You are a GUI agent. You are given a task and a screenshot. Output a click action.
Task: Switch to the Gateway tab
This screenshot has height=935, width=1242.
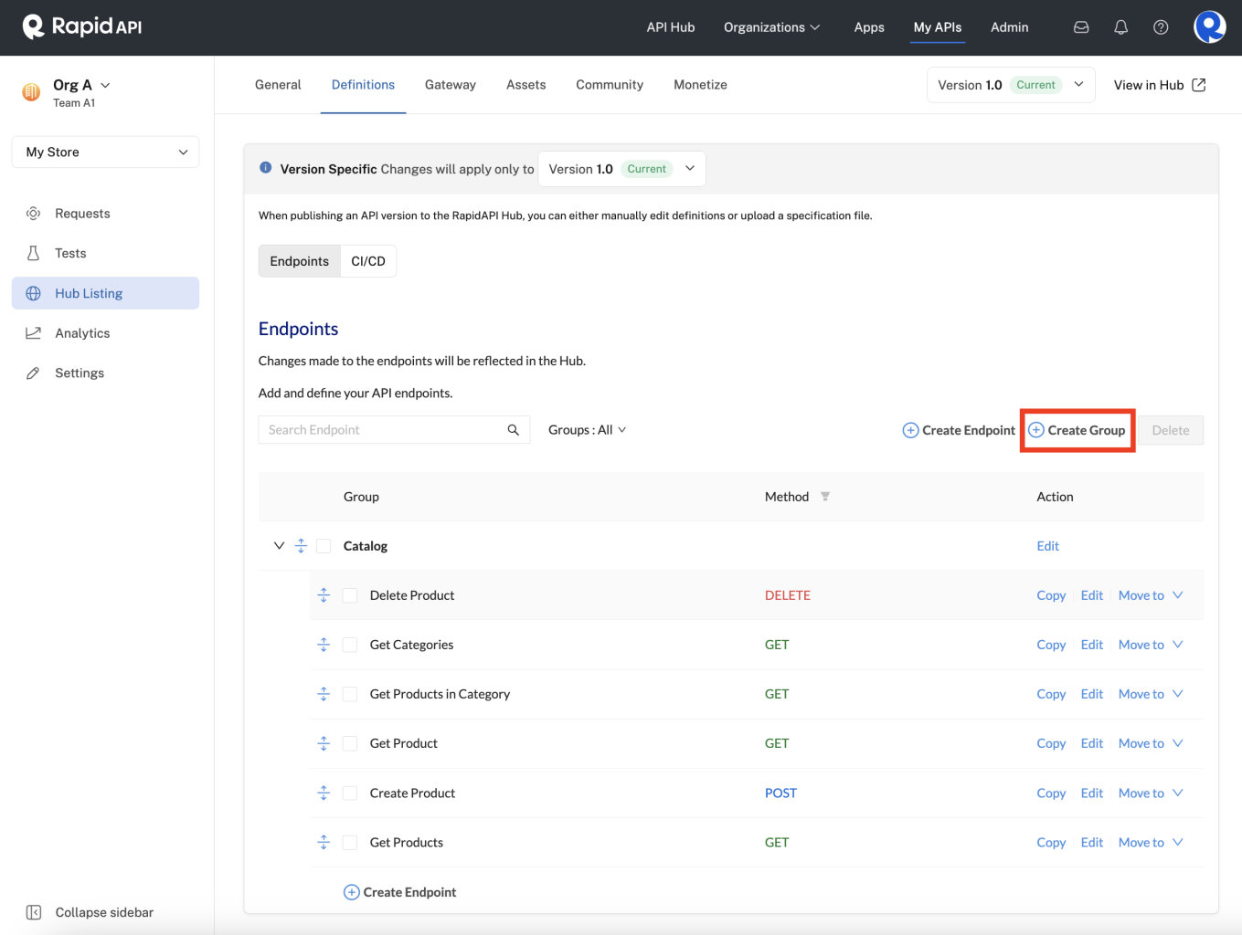[451, 85]
